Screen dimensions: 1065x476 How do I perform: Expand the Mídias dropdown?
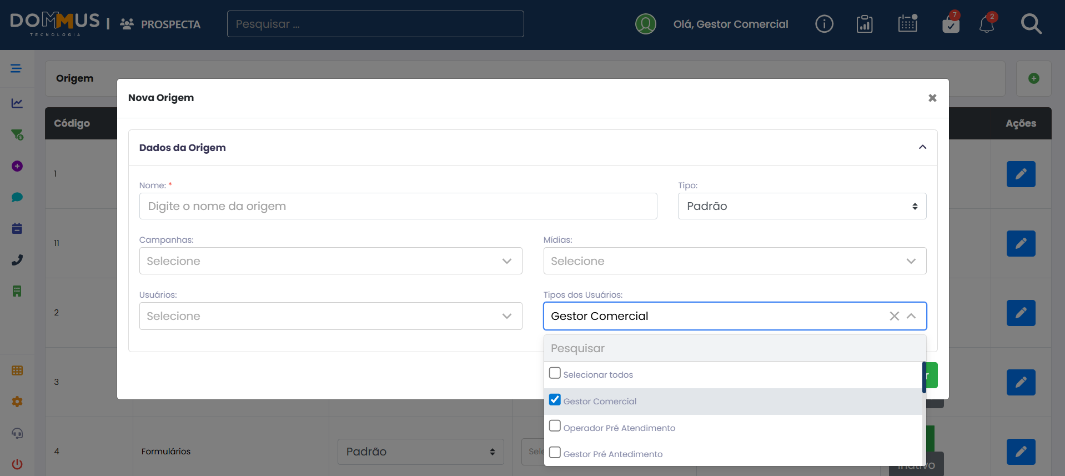(734, 261)
